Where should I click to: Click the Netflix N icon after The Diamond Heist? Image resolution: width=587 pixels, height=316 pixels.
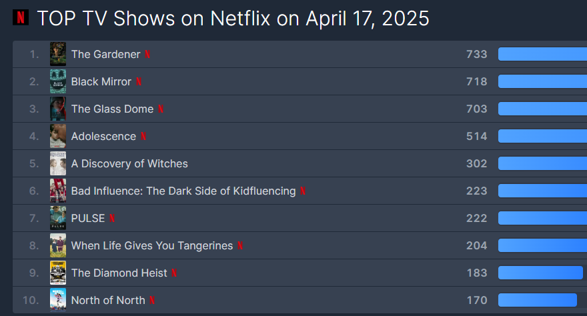click(x=174, y=273)
